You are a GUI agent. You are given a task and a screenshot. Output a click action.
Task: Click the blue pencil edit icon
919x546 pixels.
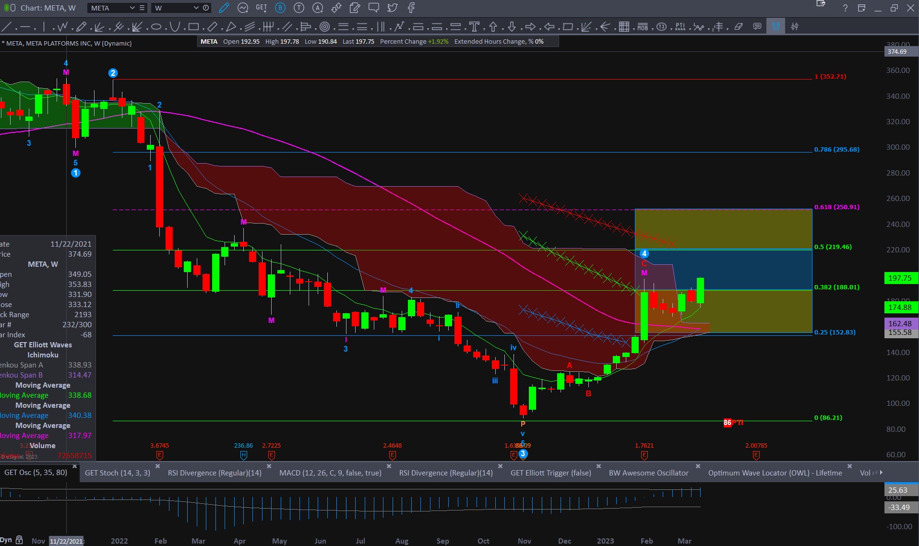pyautogui.click(x=224, y=8)
